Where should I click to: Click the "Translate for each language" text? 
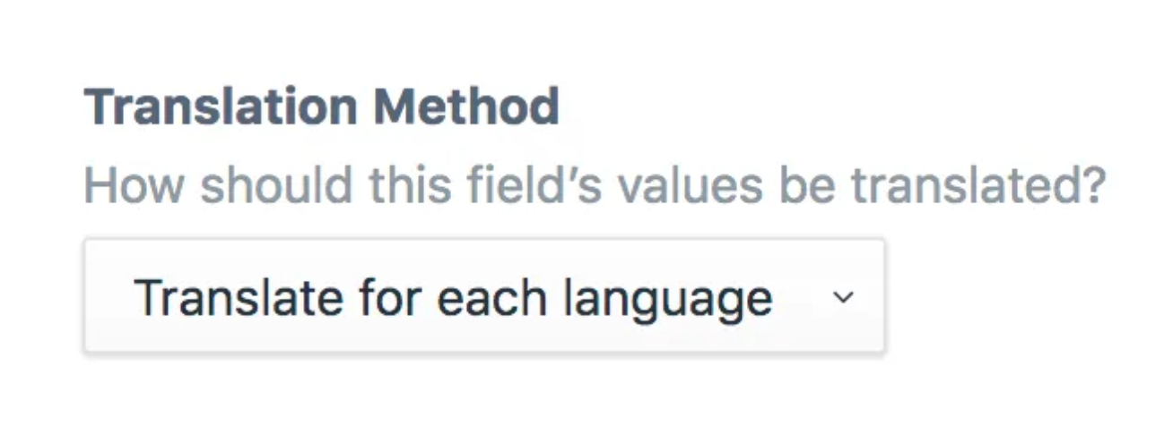tap(453, 297)
